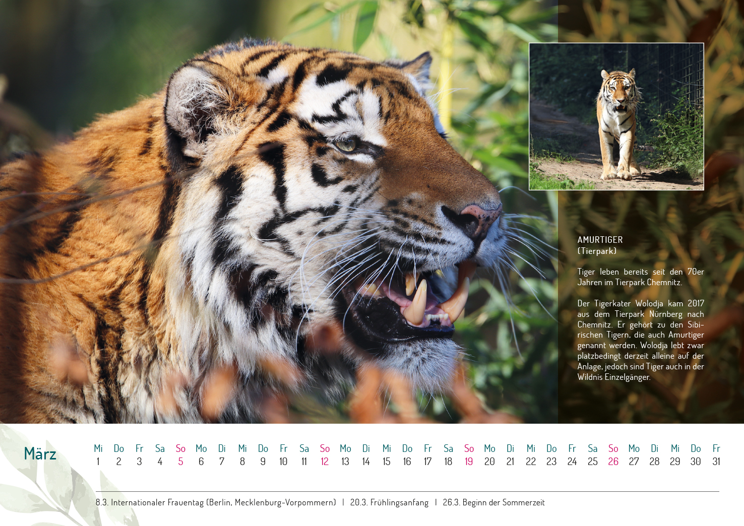This screenshot has height=526, width=744.
Task: Click the date 13 in the calendar
Action: (x=345, y=462)
